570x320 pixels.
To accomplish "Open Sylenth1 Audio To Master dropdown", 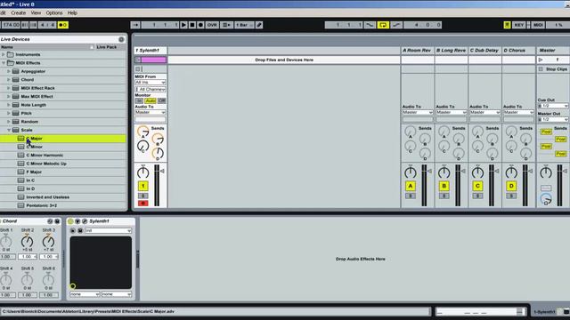I will (151, 113).
